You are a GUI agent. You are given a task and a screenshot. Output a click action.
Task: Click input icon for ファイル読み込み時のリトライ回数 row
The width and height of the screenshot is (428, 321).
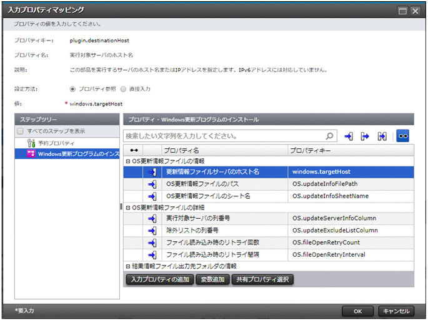pos(152,242)
